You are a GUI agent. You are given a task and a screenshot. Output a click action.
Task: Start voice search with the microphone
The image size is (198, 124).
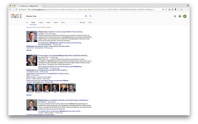point(86,16)
